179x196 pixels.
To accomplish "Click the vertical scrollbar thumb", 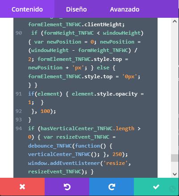I will 175,158.
